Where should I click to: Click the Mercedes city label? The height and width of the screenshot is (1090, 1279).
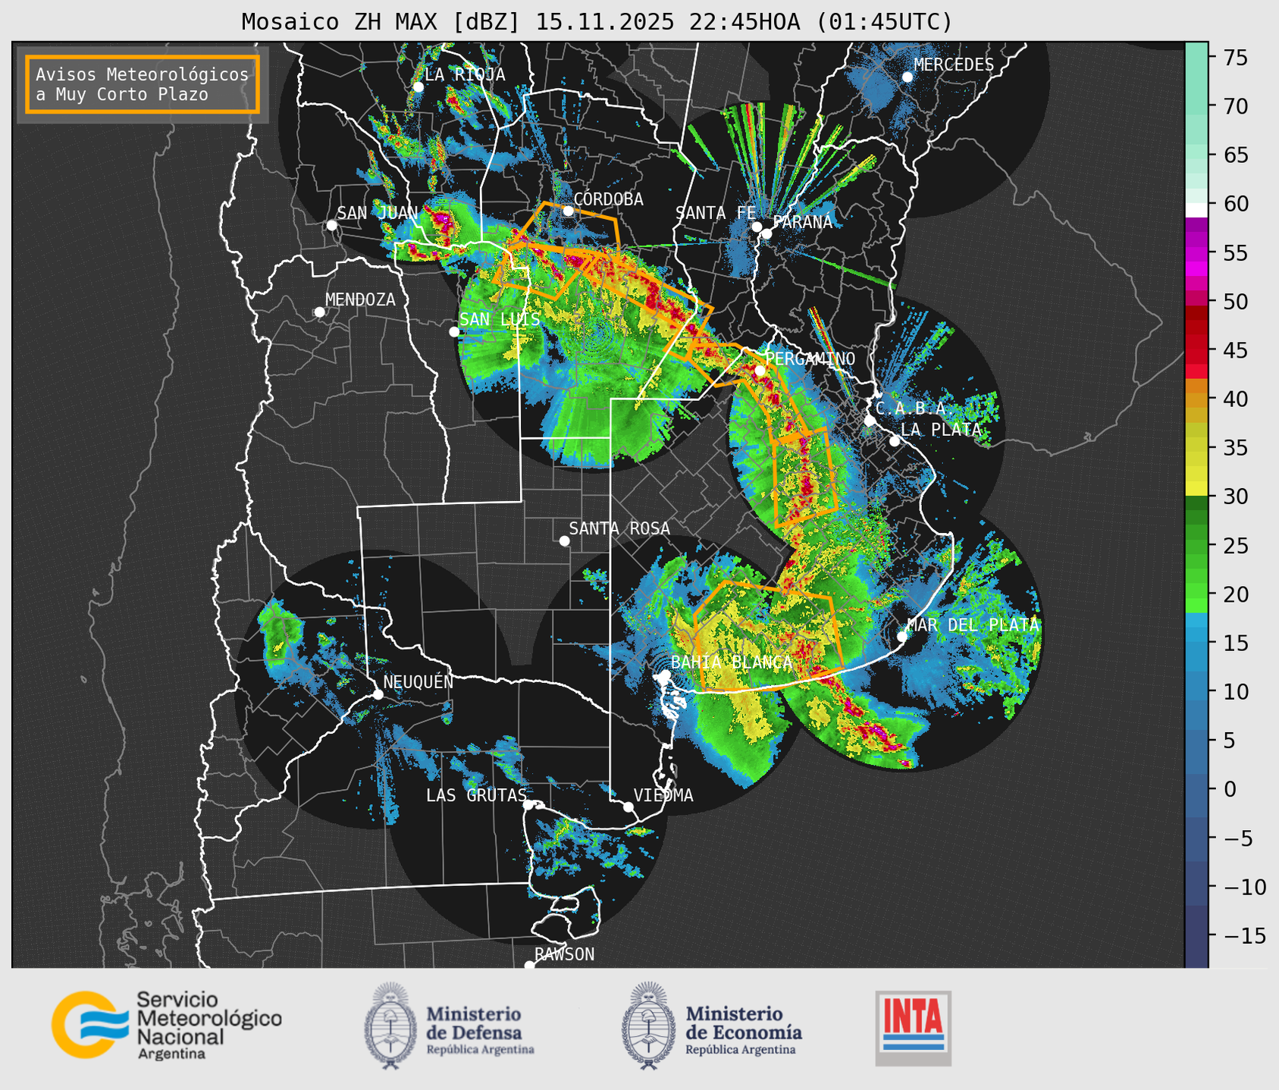click(x=954, y=65)
